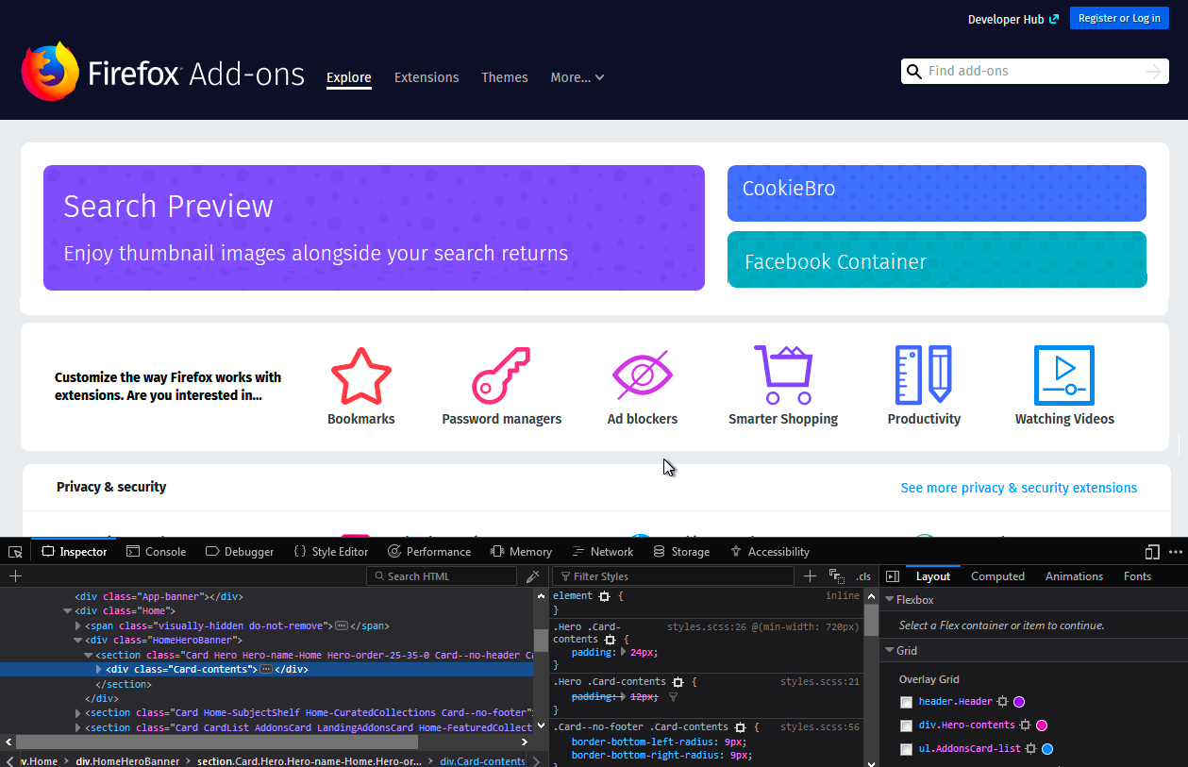Image resolution: width=1188 pixels, height=767 pixels.
Task: Click the Bookmarks star icon
Action: pos(360,376)
